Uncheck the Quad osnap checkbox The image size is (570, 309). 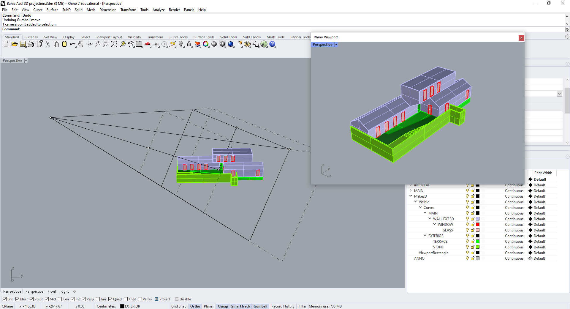pyautogui.click(x=110, y=299)
